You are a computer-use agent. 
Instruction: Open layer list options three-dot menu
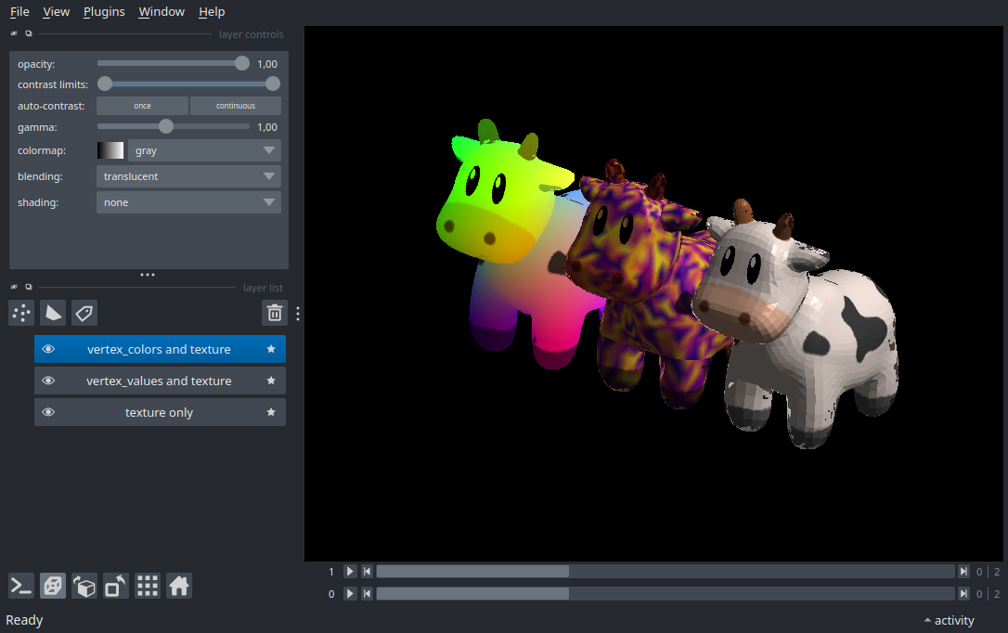tap(298, 313)
